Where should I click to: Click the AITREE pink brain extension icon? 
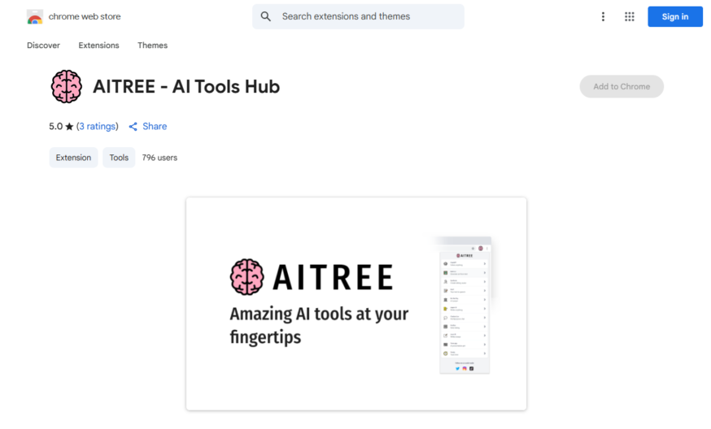67,86
